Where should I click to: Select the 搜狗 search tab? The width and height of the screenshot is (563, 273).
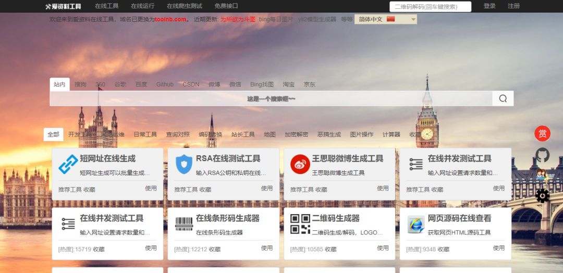pos(80,84)
